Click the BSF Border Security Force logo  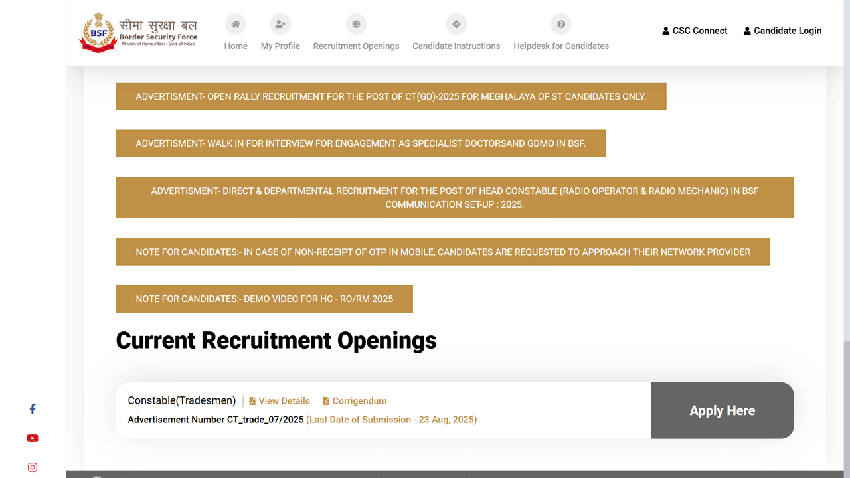pyautogui.click(x=139, y=33)
